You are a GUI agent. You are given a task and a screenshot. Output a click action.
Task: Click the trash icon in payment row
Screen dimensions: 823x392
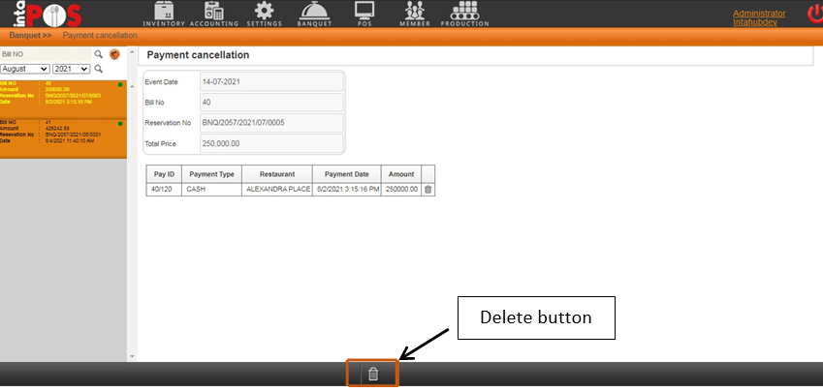pos(428,189)
